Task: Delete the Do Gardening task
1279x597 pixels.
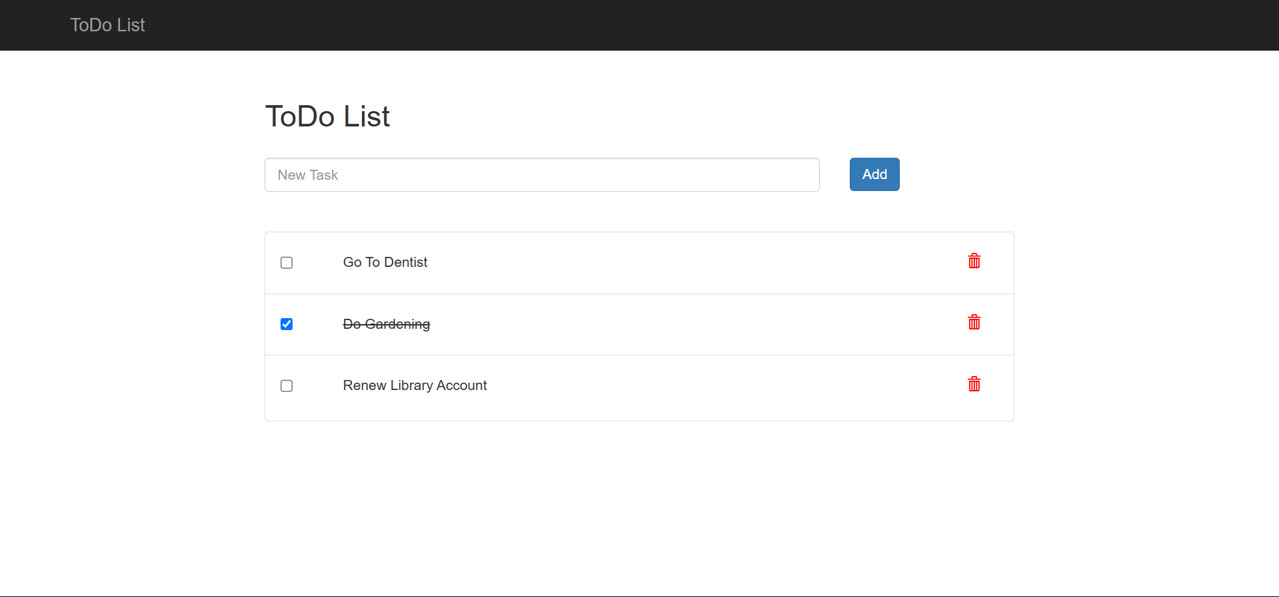Action: [974, 322]
